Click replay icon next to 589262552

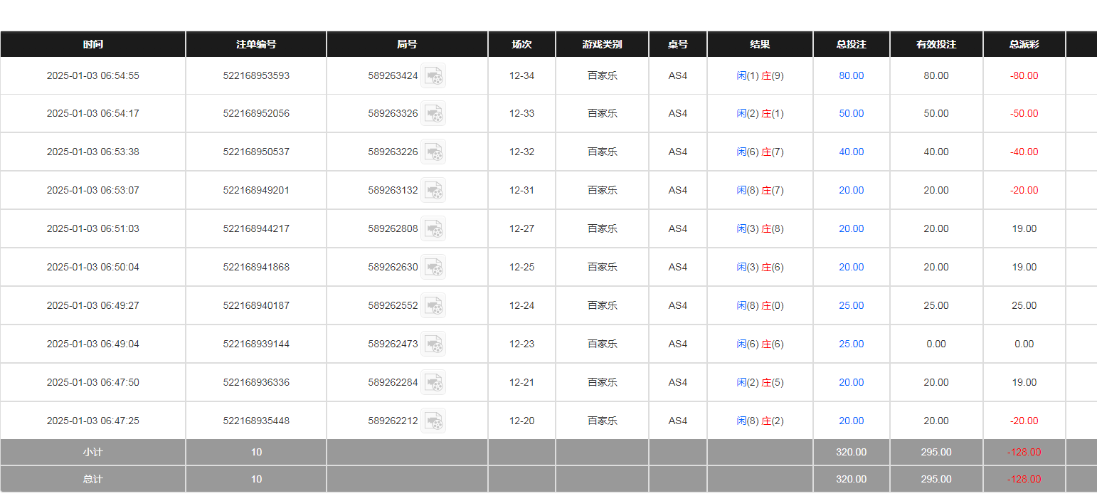[x=433, y=306]
